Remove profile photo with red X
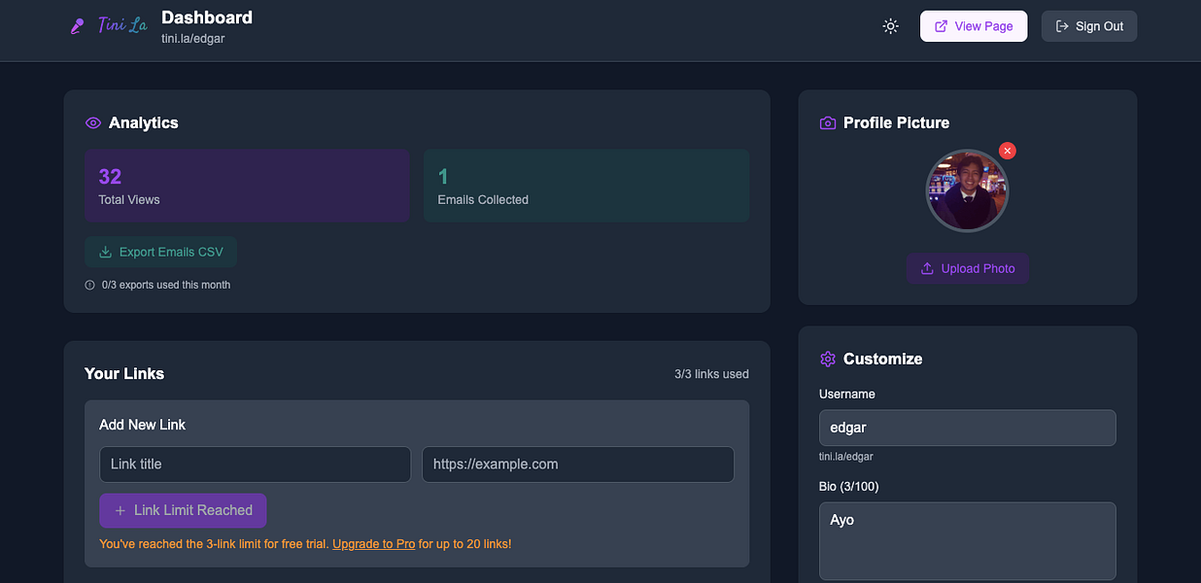1201x583 pixels. (1008, 151)
